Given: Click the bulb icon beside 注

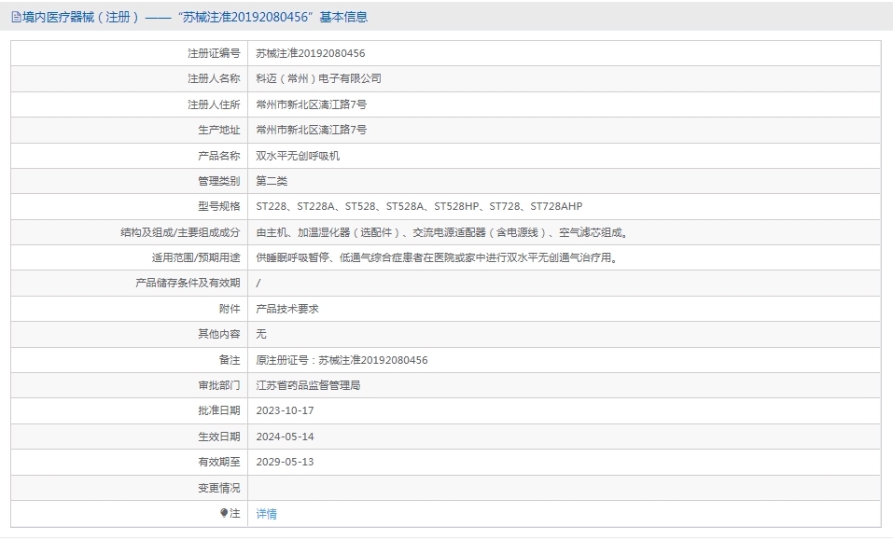Looking at the screenshot, I should pyautogui.click(x=224, y=513).
